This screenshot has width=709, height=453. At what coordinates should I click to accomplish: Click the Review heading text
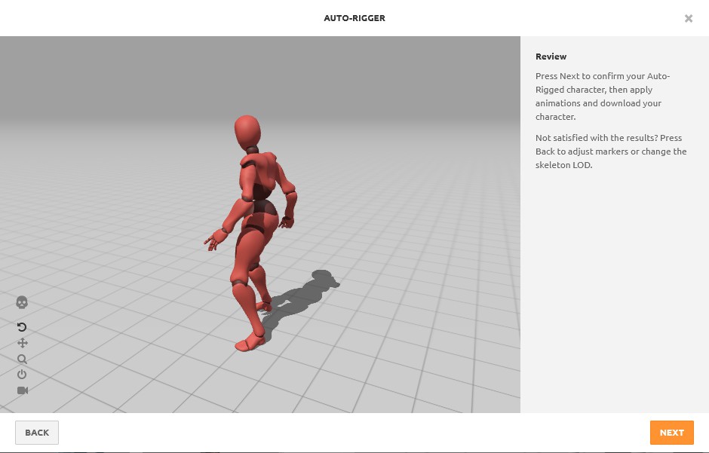coord(551,57)
